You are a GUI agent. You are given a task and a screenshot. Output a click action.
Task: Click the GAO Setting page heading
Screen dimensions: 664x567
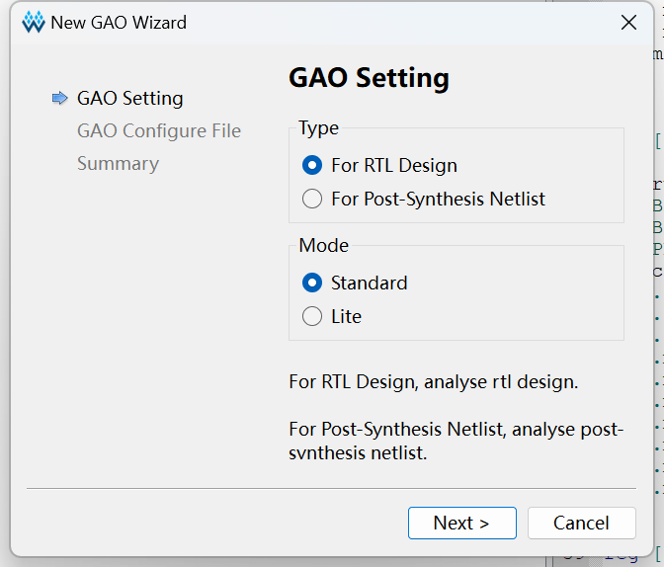pos(369,78)
